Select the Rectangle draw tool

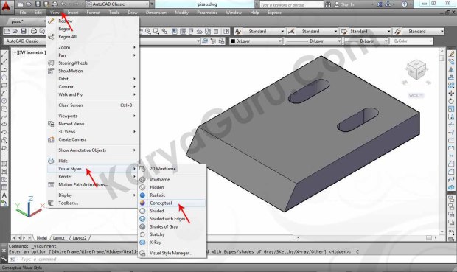click(x=4, y=86)
